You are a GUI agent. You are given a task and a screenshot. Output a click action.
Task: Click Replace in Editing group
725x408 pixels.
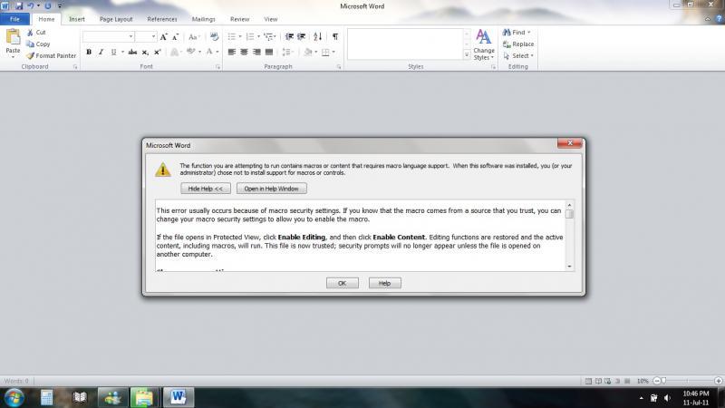pyautogui.click(x=518, y=44)
